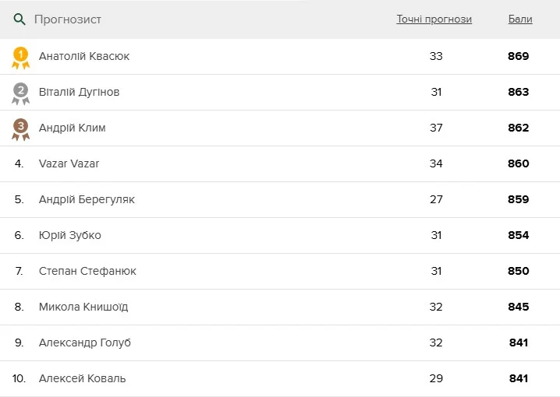Click the gold first-place medal icon
This screenshot has height=397, width=560.
tap(21, 57)
